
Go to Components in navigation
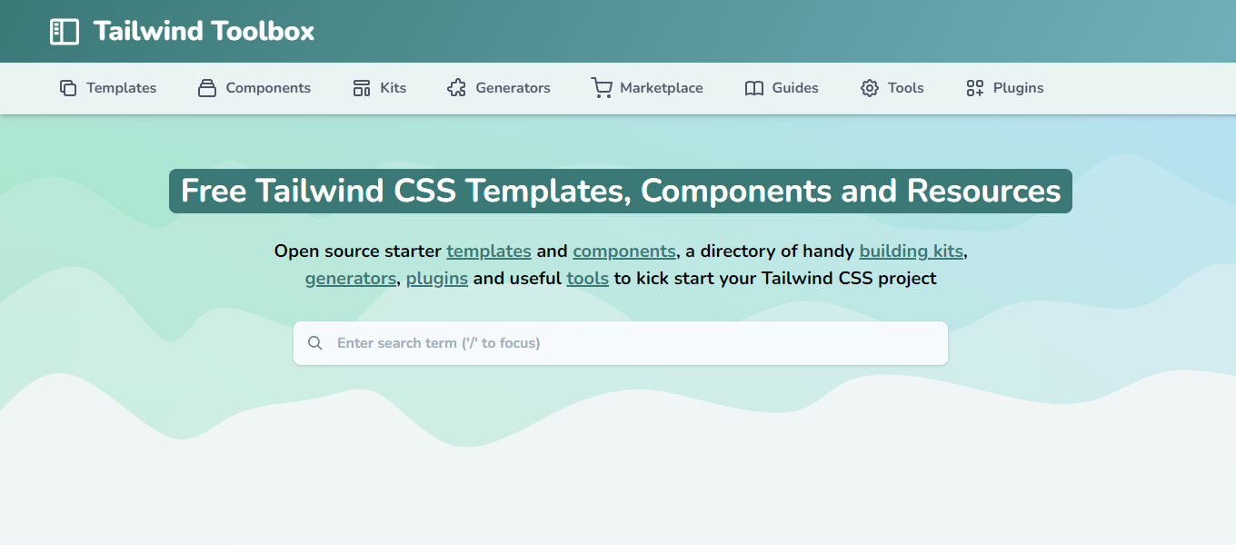coord(268,88)
